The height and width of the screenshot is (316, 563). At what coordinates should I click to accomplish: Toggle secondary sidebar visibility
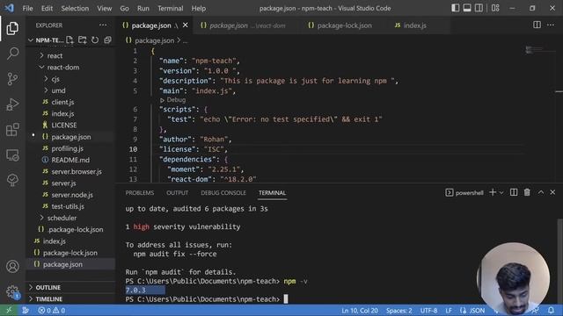pyautogui.click(x=479, y=8)
